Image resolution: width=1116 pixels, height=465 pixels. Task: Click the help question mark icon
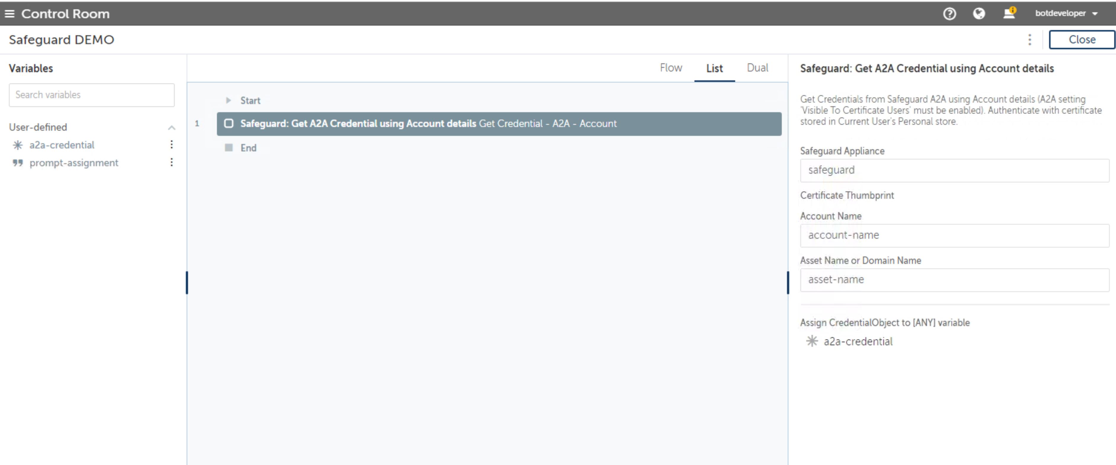click(949, 14)
